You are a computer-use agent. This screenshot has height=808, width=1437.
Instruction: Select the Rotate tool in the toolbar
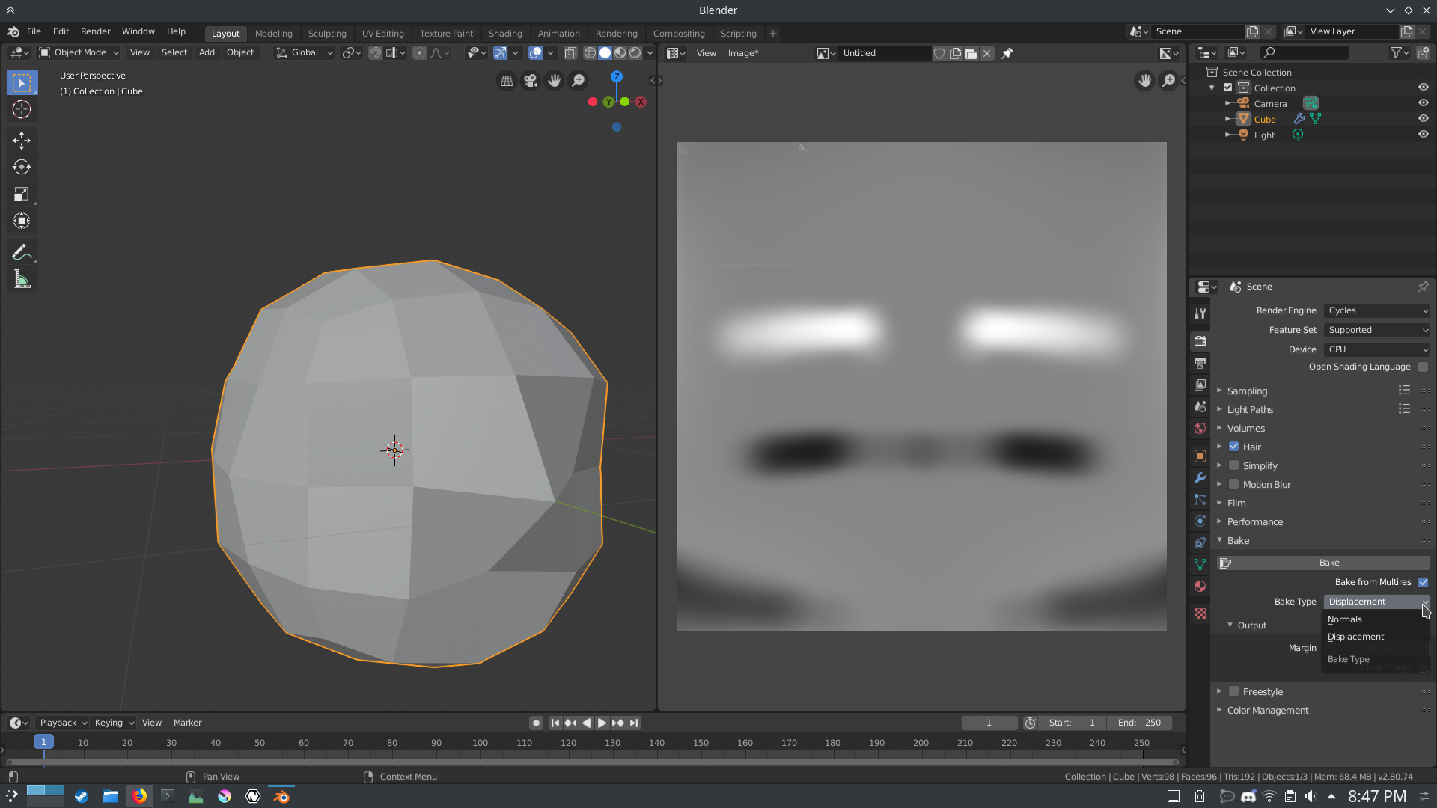tap(22, 167)
